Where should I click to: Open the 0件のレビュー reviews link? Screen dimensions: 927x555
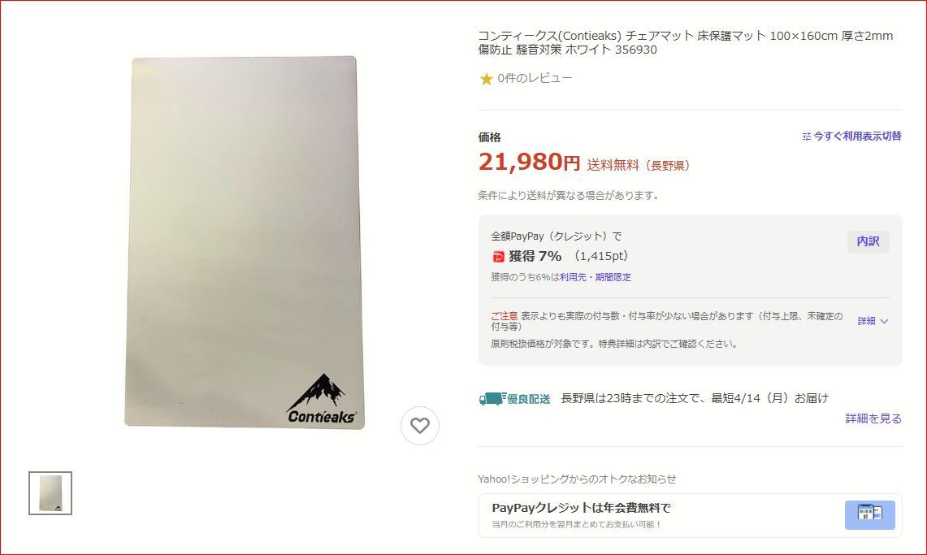tap(535, 78)
